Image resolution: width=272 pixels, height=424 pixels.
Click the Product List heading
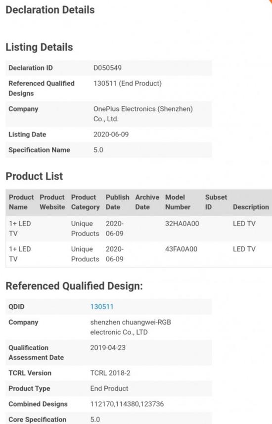34,176
